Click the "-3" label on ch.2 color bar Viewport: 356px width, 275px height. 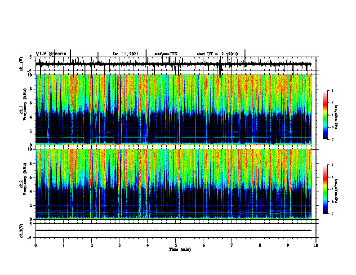click(332, 165)
